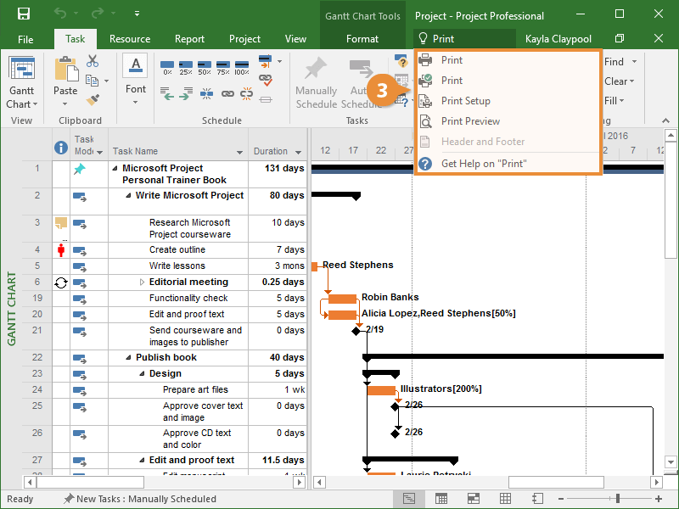
Task: Choose Print Preview from the search results
Action: click(x=470, y=121)
